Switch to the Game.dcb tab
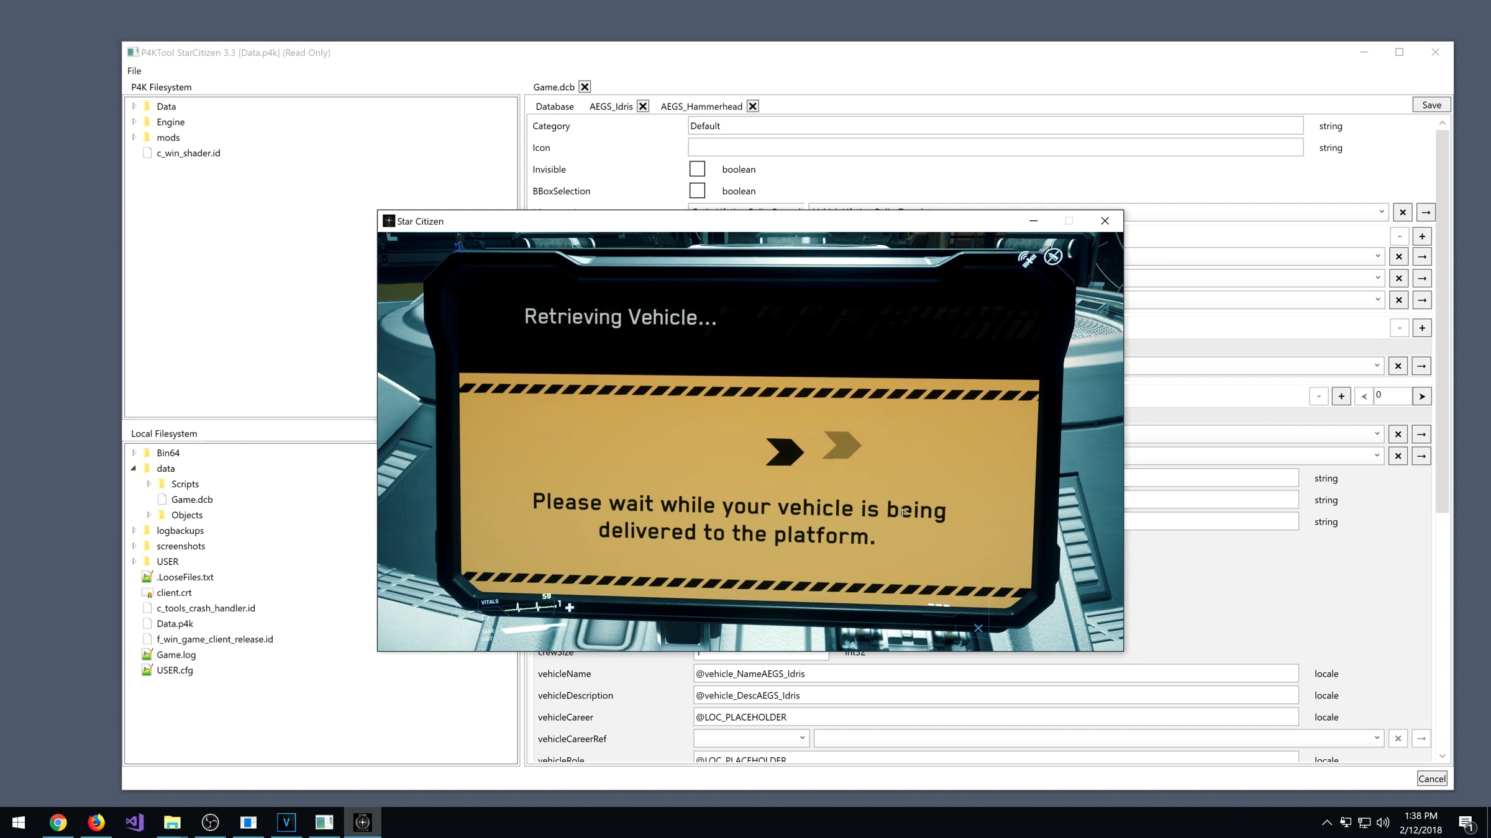1491x838 pixels. [x=554, y=87]
